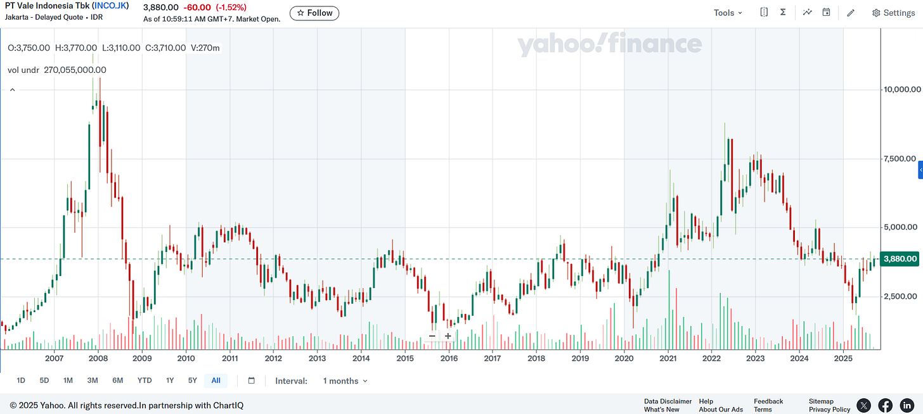Image resolution: width=923 pixels, height=414 pixels.
Task: Select the 5Y range
Action: (x=193, y=380)
